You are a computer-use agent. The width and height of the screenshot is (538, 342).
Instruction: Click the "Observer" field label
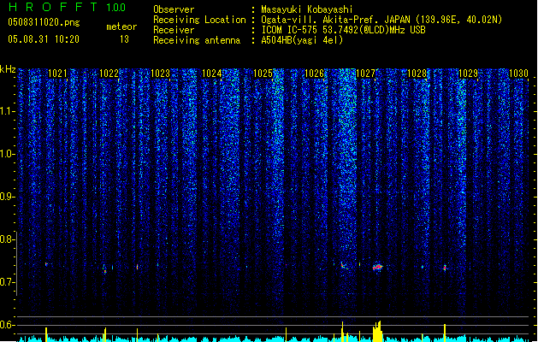[x=174, y=9]
